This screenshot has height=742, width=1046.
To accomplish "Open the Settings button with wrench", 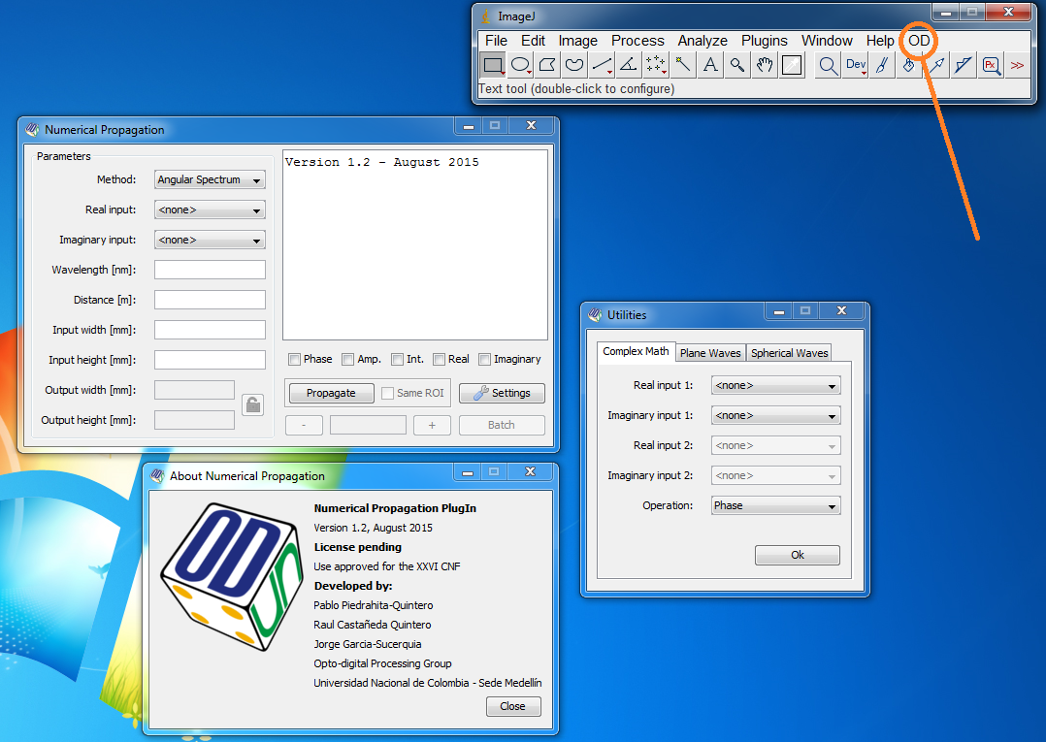I will (502, 394).
